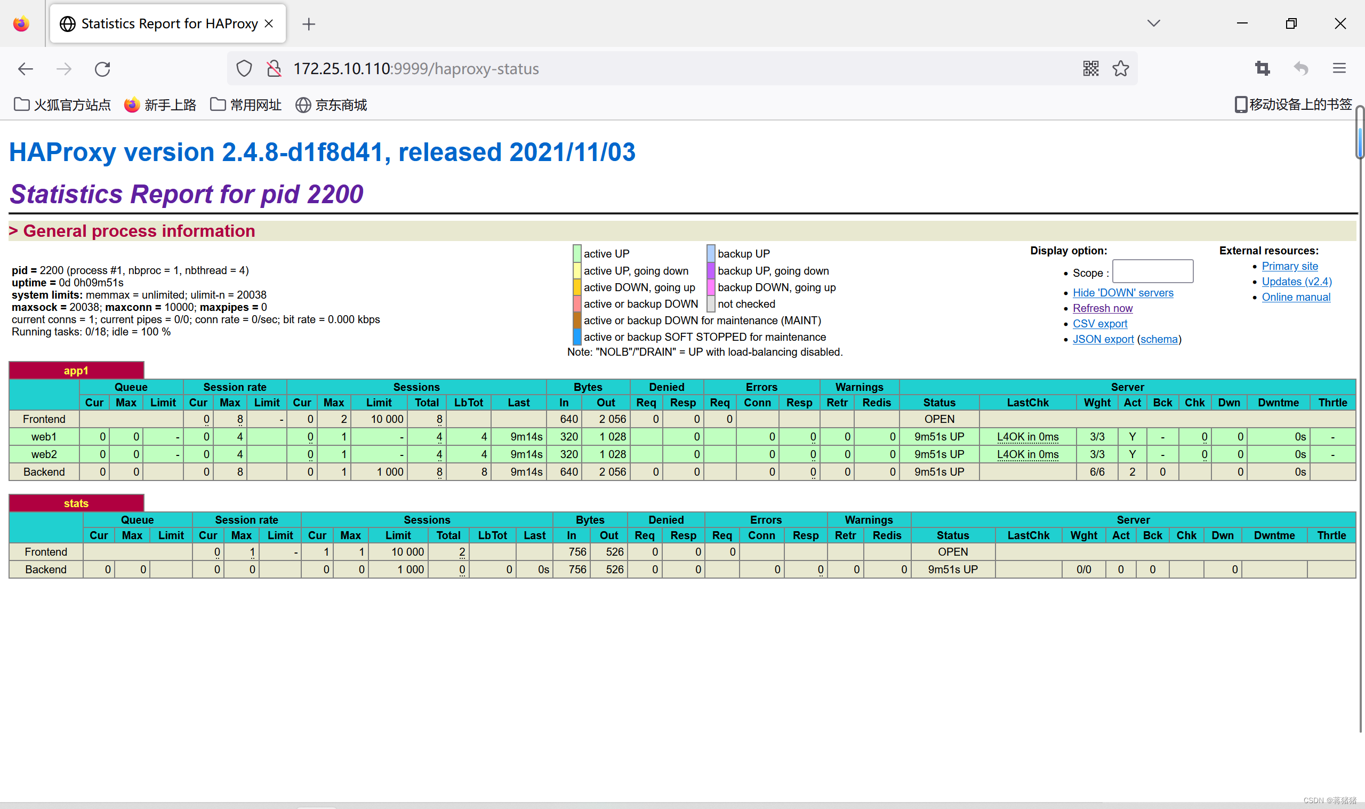Viewport: 1365px width, 809px height.
Task: Click the undo arrow toolbar icon
Action: (x=1300, y=69)
